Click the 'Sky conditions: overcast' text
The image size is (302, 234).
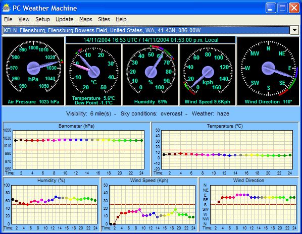tap(152, 113)
